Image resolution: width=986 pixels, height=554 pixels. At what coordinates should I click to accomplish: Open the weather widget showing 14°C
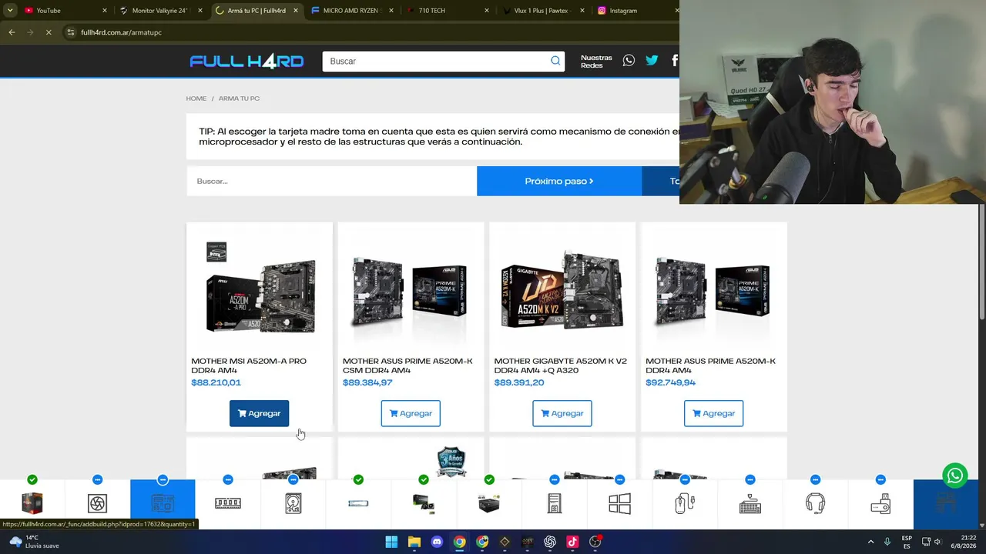point(34,542)
